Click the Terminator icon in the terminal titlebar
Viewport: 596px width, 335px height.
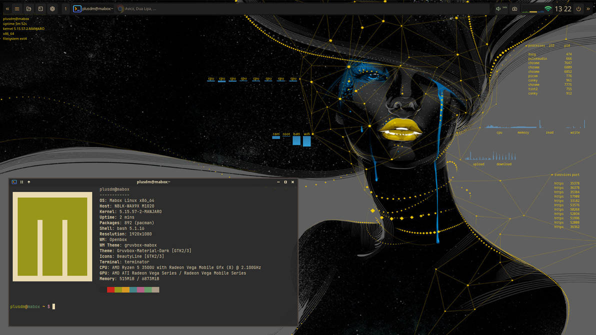pos(13,182)
